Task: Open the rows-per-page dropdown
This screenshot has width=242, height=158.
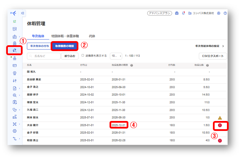Action: coord(116,56)
